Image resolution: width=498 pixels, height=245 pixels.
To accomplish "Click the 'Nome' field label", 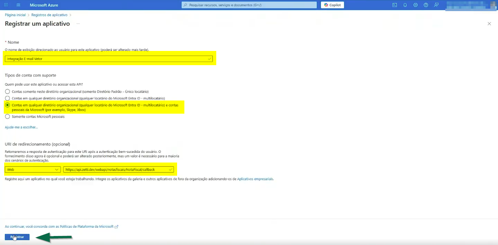I will (x=14, y=42).
